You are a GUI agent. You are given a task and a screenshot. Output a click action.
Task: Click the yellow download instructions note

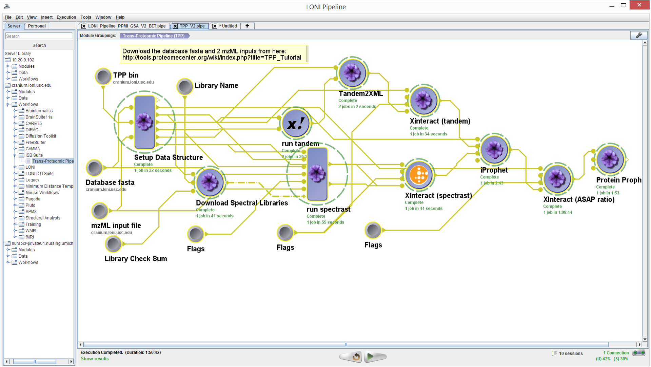(x=214, y=54)
